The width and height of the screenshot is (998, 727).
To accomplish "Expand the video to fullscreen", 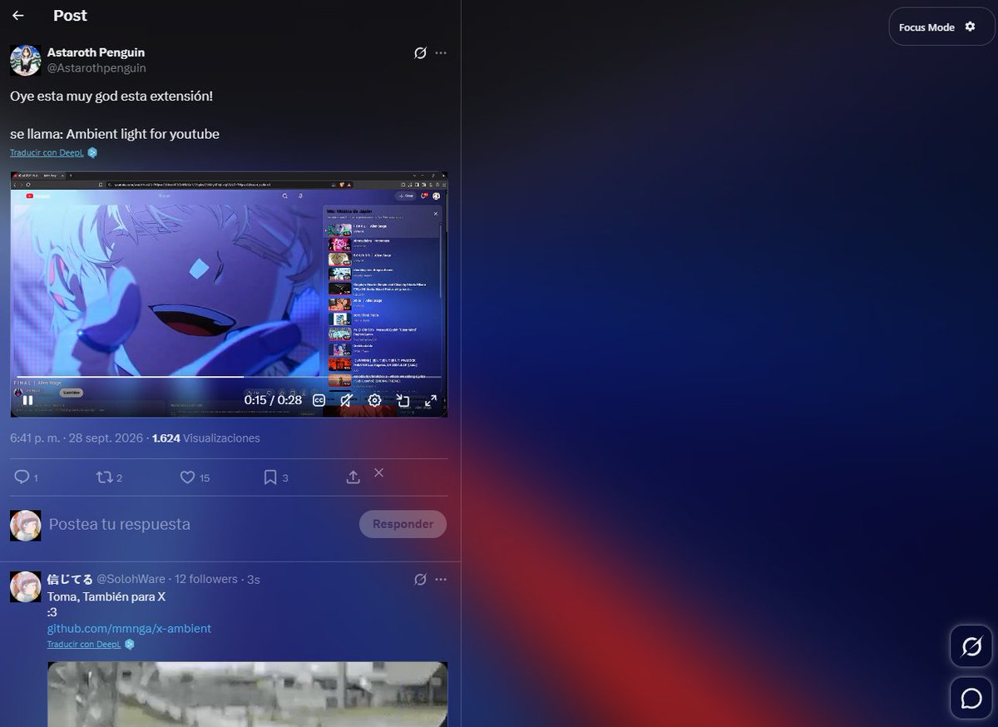I will 431,400.
